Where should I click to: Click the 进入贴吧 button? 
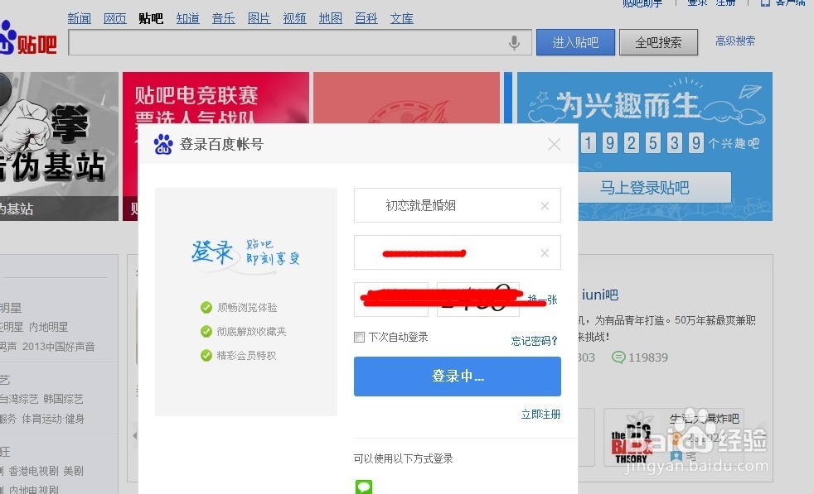575,42
